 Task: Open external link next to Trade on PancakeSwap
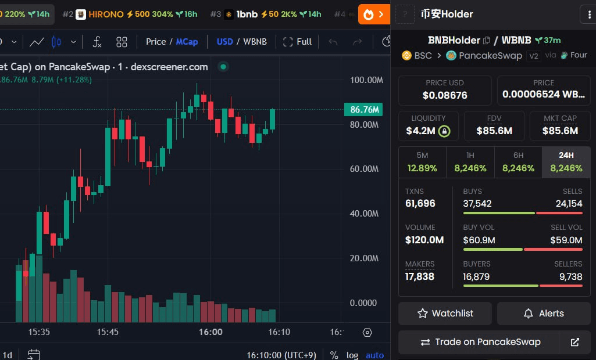pos(574,342)
